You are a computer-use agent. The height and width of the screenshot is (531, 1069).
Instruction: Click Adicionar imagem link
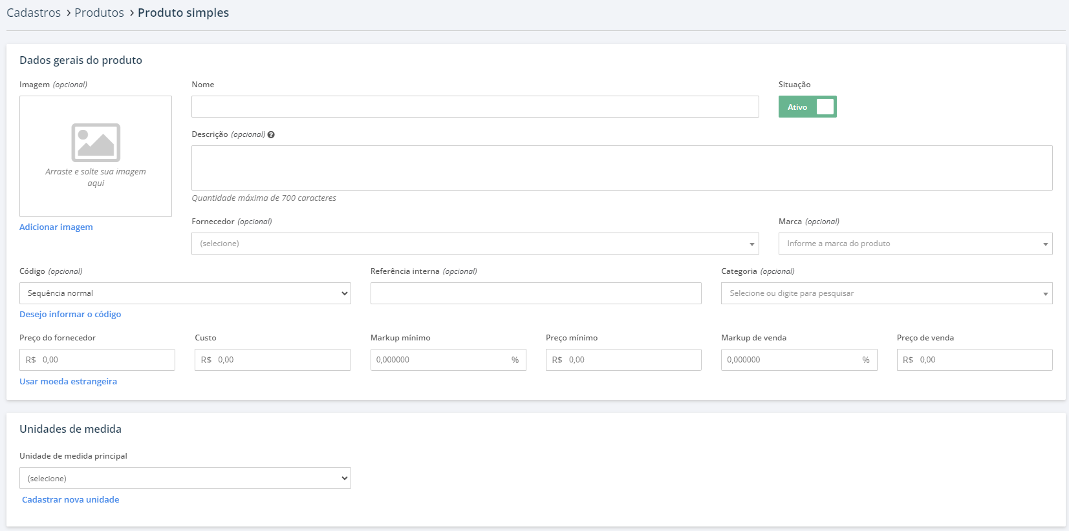56,227
